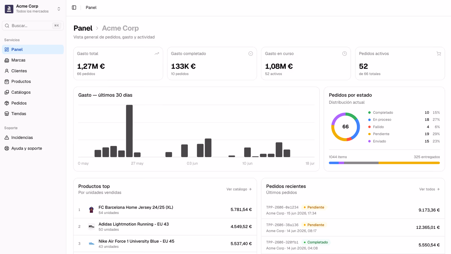Open the Clientes section
The height and width of the screenshot is (254, 451).
point(33,71)
